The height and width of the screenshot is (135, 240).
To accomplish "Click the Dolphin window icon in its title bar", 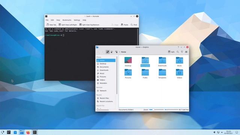I will [97, 47].
